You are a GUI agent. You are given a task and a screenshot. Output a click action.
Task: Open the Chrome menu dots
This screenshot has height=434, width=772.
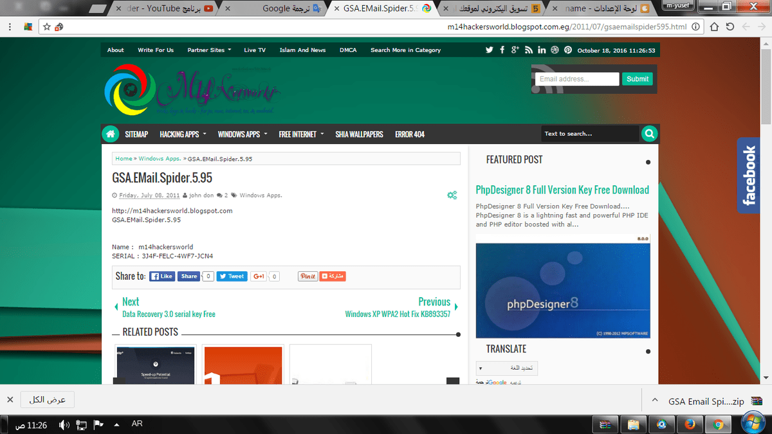click(10, 27)
